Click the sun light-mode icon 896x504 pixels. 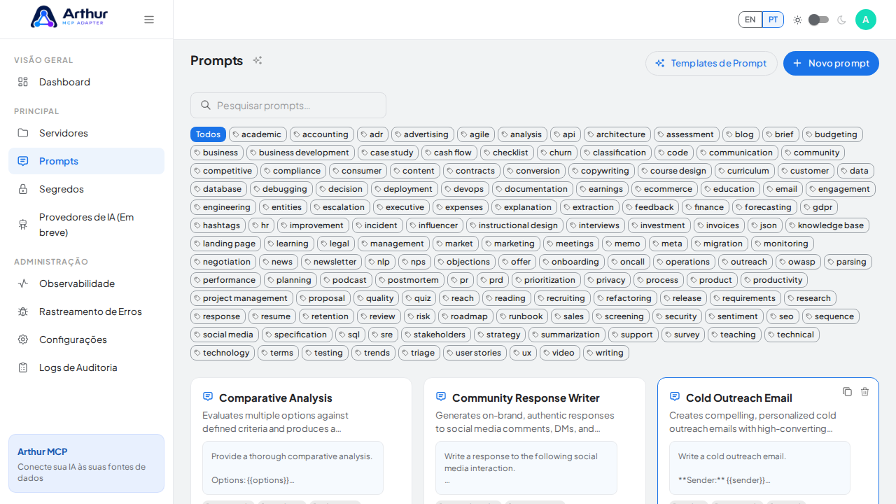coord(797,20)
